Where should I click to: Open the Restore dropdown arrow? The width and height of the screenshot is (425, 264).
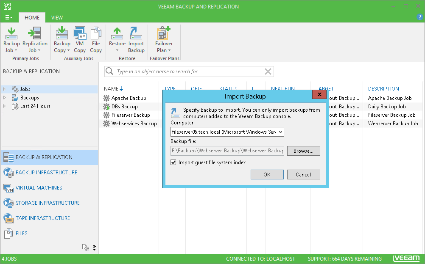[x=117, y=50]
